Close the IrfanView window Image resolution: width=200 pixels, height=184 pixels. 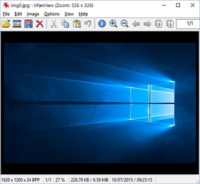pyautogui.click(x=192, y=5)
